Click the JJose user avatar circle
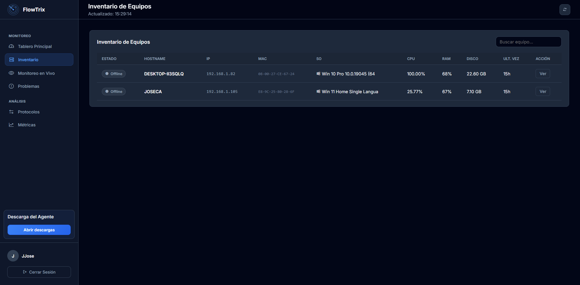Screen dimensions: 580x285 pos(13,256)
